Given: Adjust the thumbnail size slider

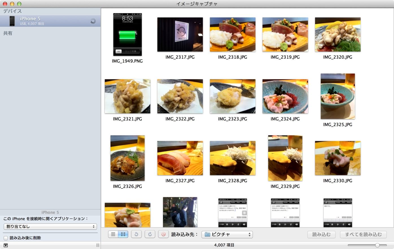Looking at the screenshot, I should tap(377, 245).
